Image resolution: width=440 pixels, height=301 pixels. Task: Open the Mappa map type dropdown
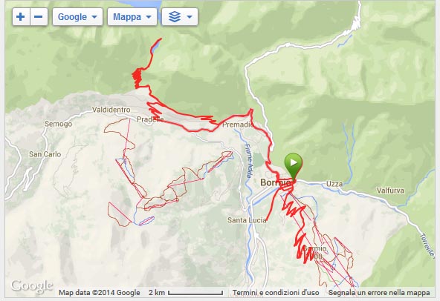[x=132, y=17]
